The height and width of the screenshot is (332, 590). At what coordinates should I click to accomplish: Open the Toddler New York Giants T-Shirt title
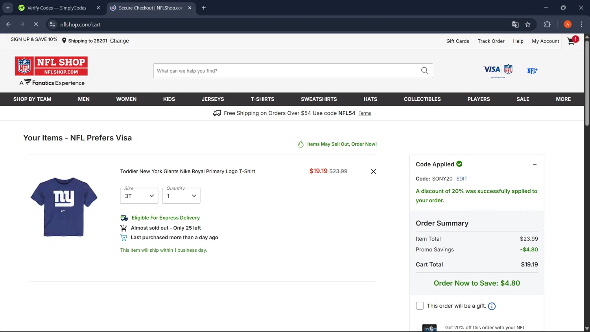pos(188,172)
